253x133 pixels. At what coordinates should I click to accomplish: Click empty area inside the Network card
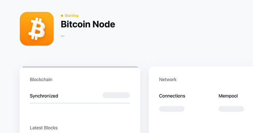[x=201, y=122]
